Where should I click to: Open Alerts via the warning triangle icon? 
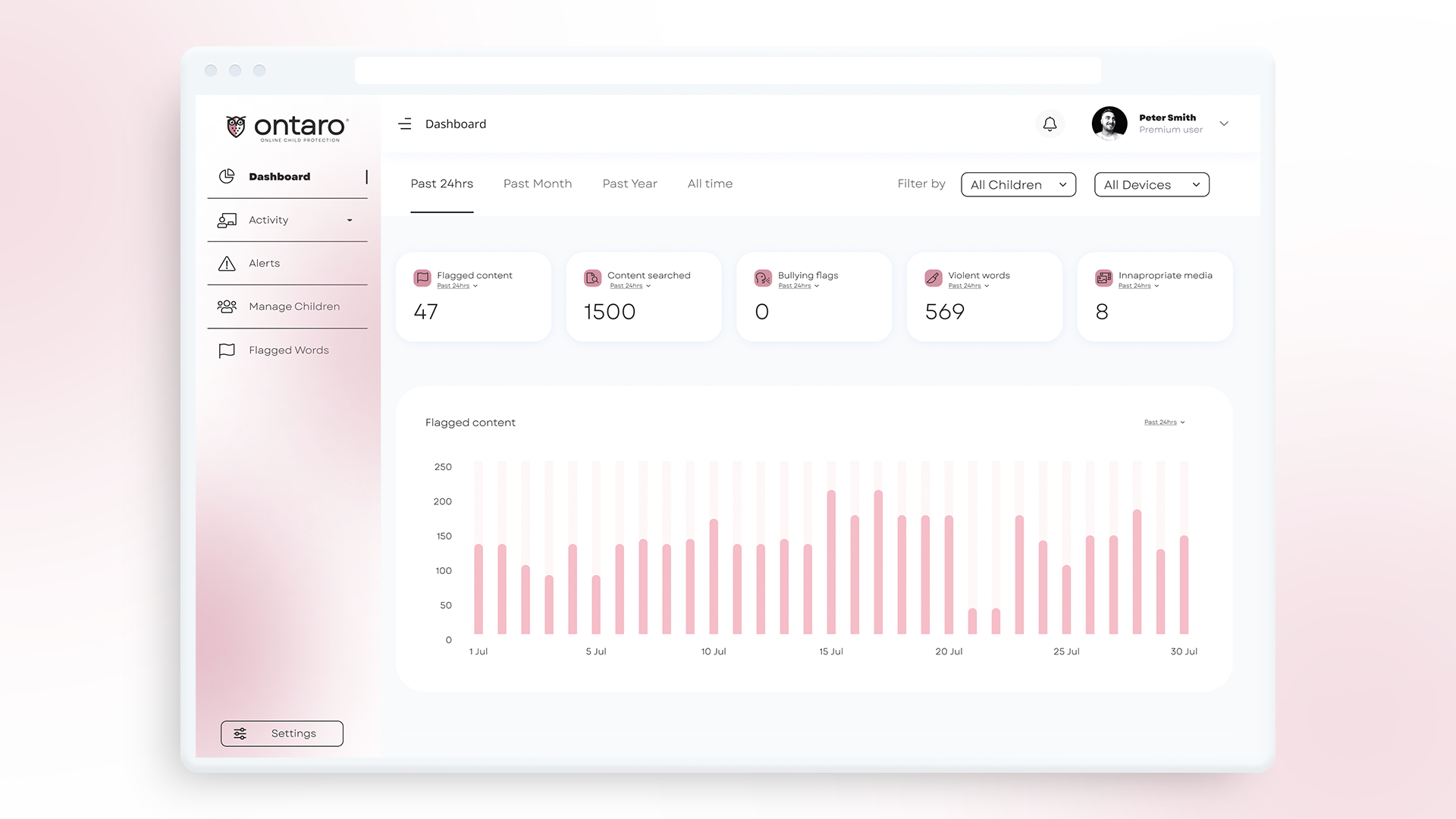(x=227, y=263)
